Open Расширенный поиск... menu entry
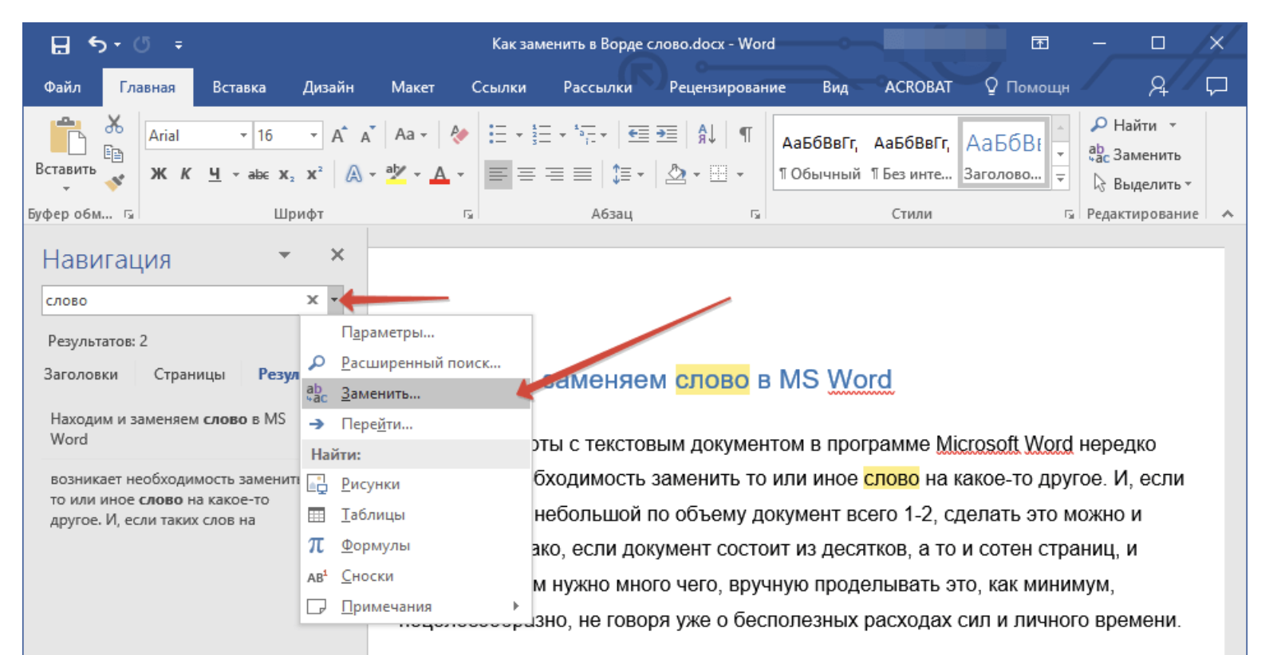 pos(420,363)
